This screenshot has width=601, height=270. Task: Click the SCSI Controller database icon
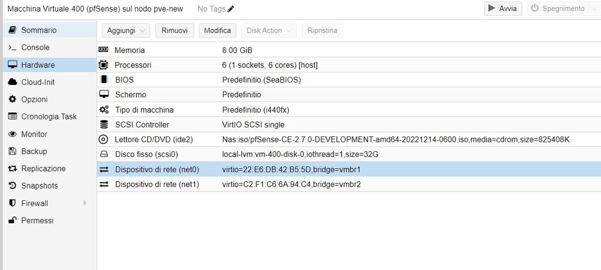(104, 125)
